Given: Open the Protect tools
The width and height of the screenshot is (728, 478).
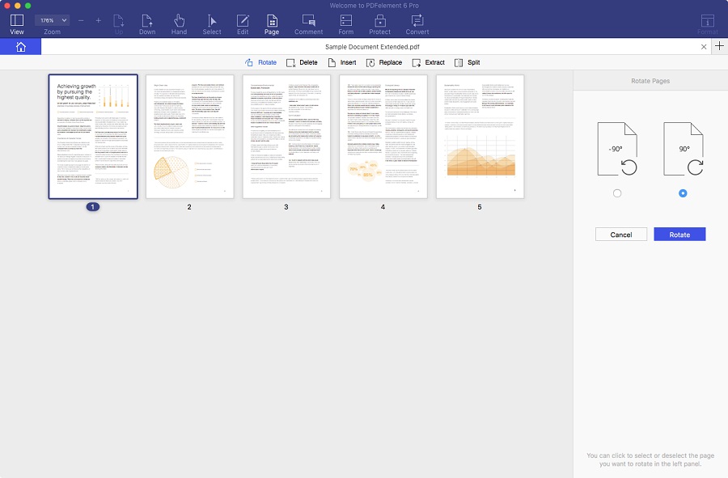Looking at the screenshot, I should 379,23.
